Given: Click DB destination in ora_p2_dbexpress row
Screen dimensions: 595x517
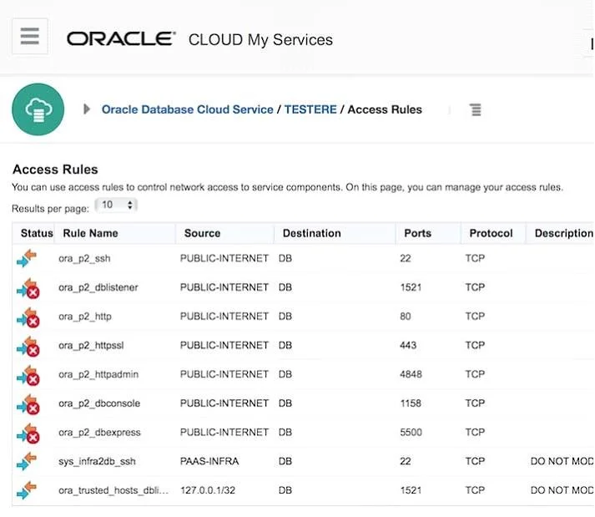Looking at the screenshot, I should [x=285, y=433].
